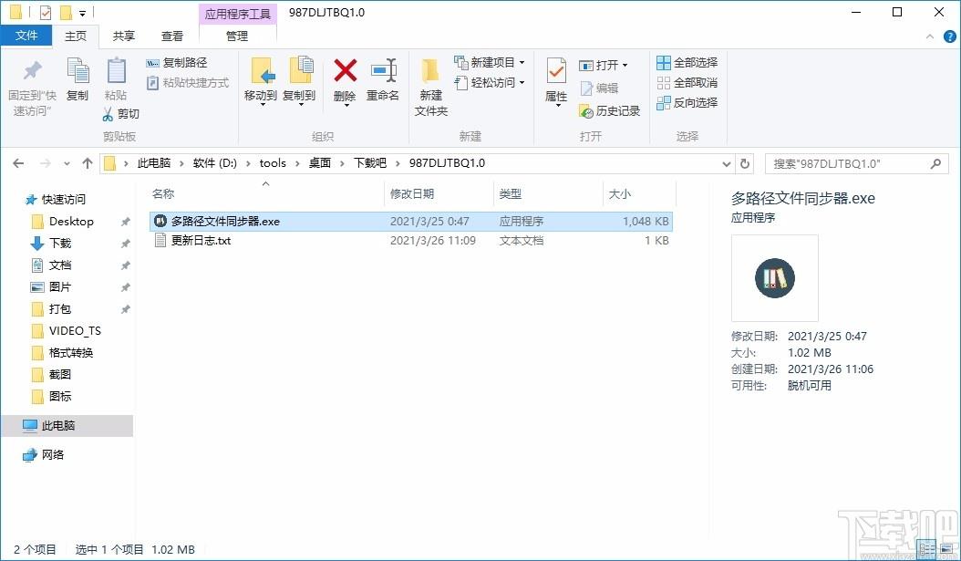Screen dimensions: 961x561
Task: Open the 打包 folder in sidebar
Action: click(60, 309)
